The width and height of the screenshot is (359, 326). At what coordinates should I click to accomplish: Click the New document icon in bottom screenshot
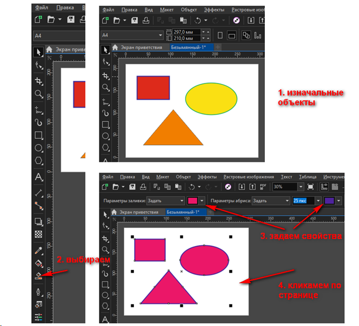pos(105,187)
